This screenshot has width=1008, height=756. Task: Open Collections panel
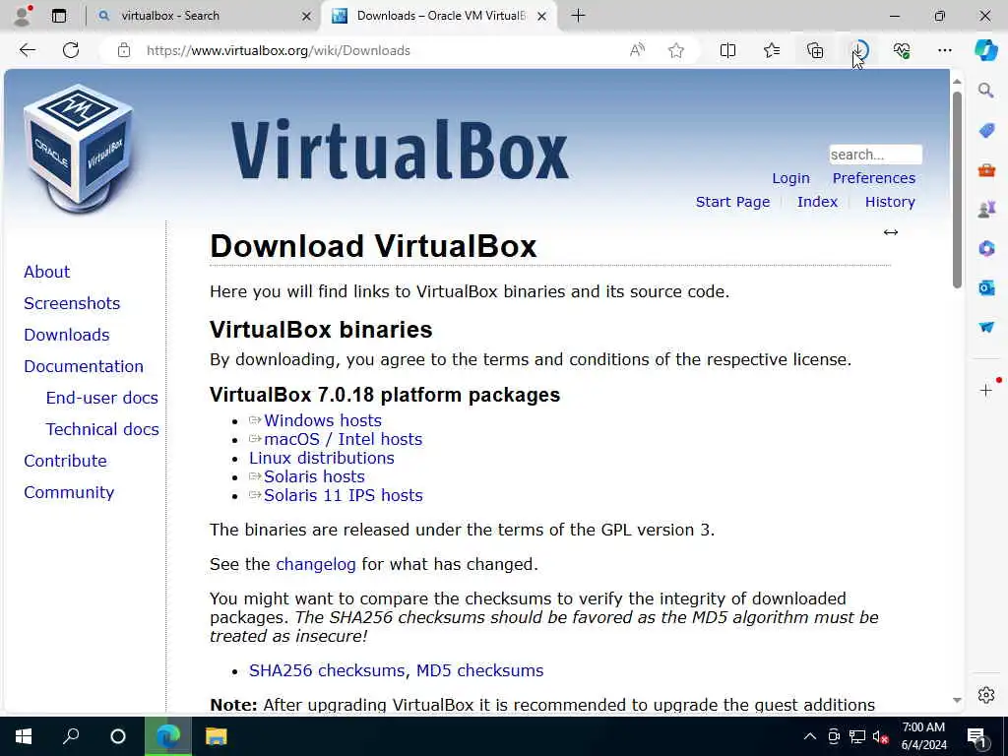point(815,50)
